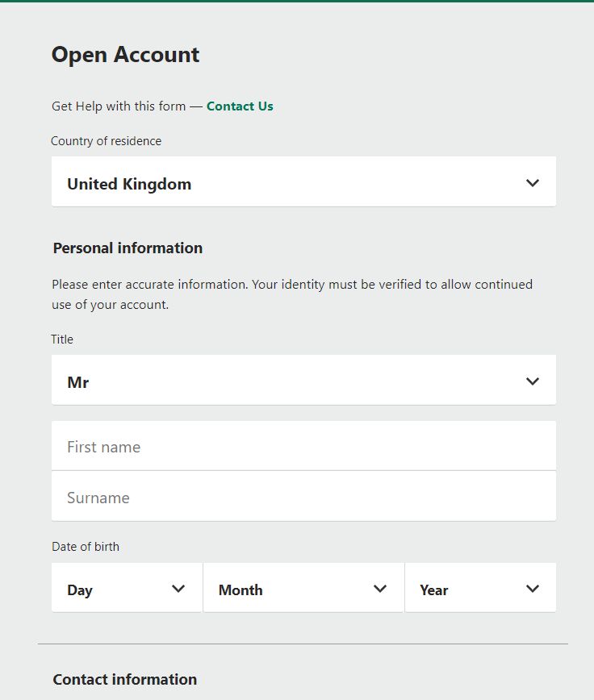Click the Title field label

(x=62, y=340)
